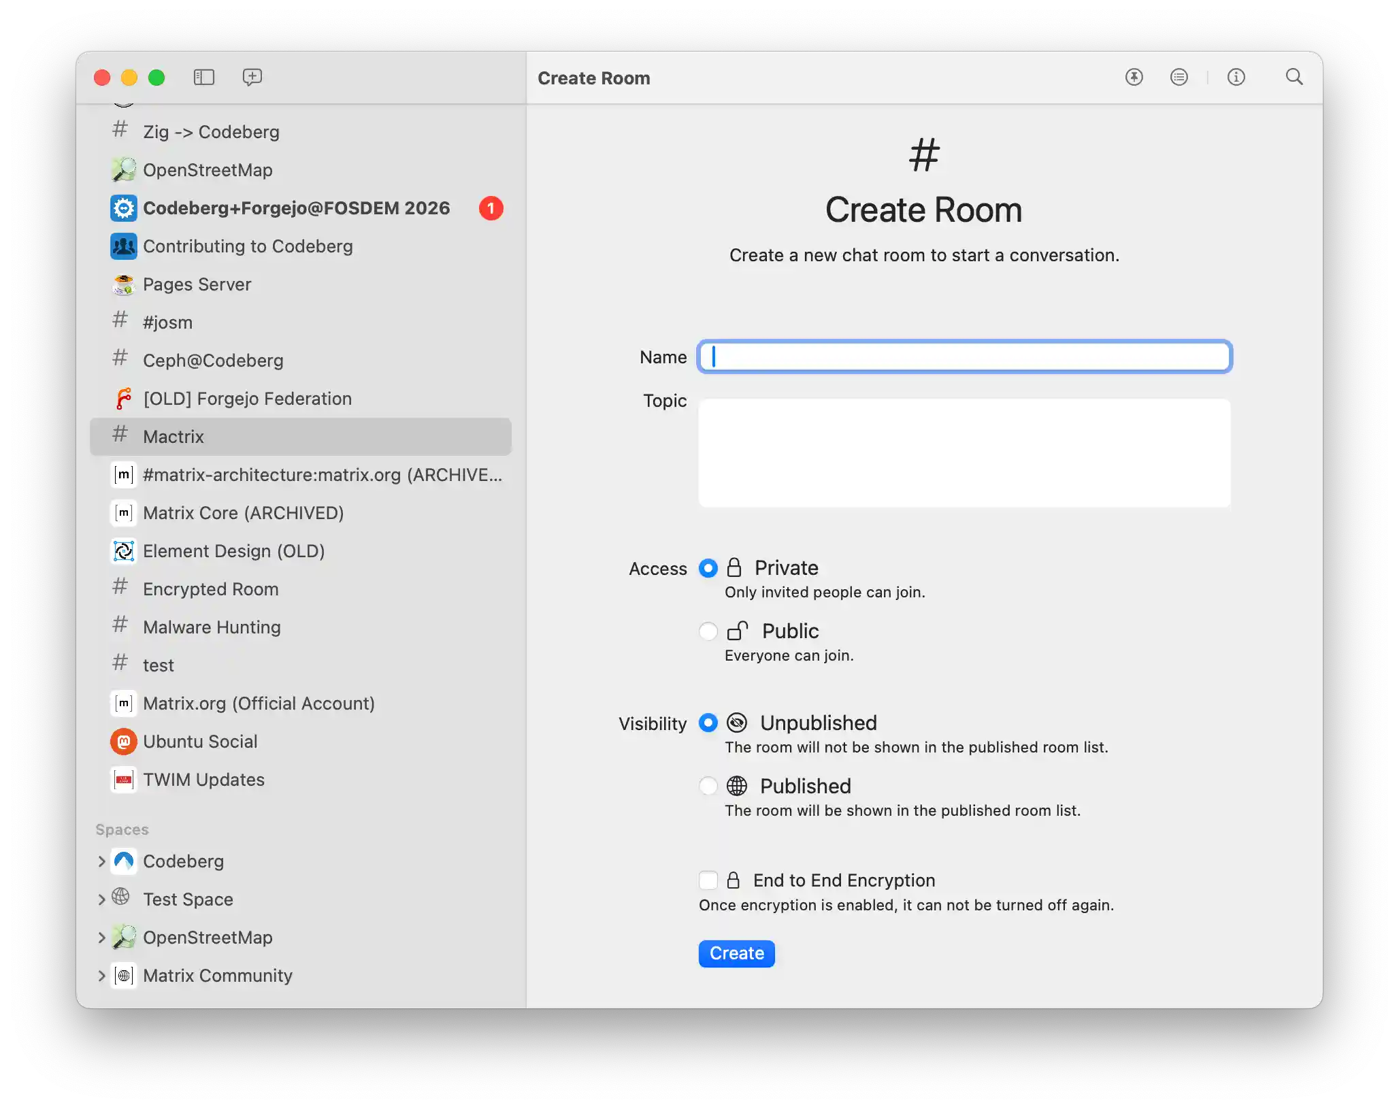The height and width of the screenshot is (1109, 1399).
Task: Start a new chat with the compose icon
Action: point(251,78)
